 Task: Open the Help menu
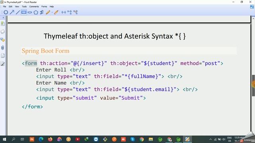pos(51,7)
